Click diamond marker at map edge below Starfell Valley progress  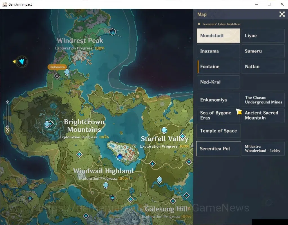click(x=189, y=162)
